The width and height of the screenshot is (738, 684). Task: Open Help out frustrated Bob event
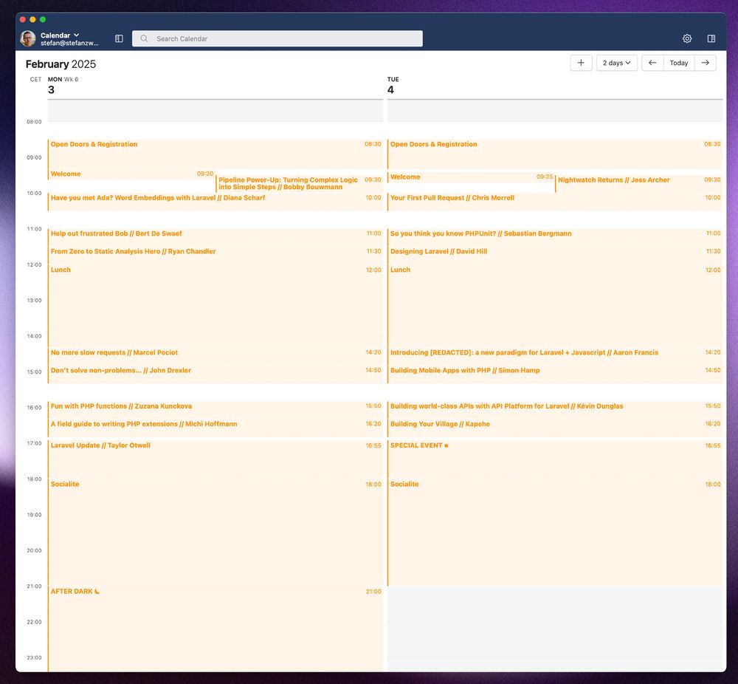pos(215,237)
